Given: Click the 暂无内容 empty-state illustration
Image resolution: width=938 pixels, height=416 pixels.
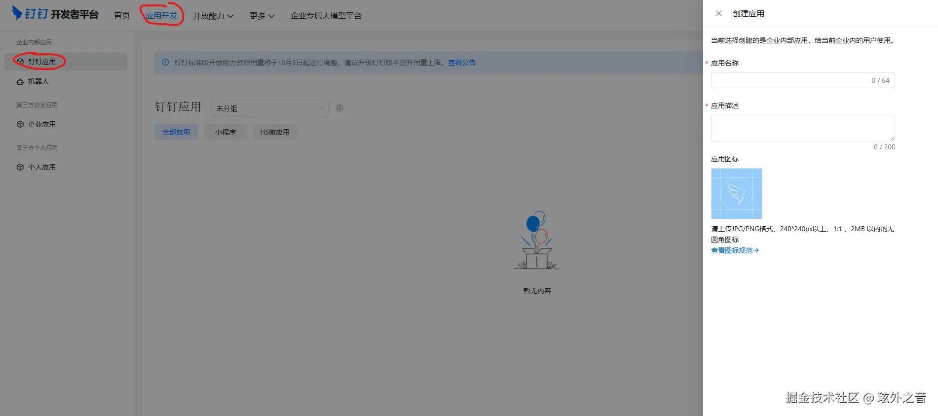Looking at the screenshot, I should pos(537,241).
